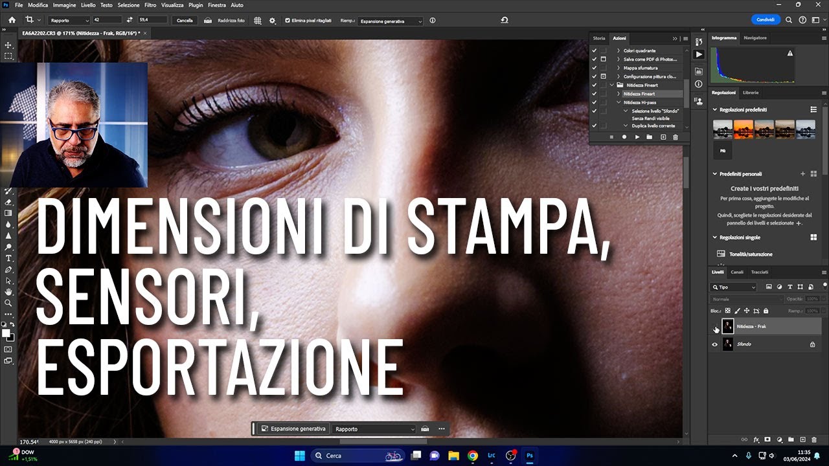This screenshot has height=466, width=829.
Task: Lock all on layer with padlock icon
Action: (766, 311)
